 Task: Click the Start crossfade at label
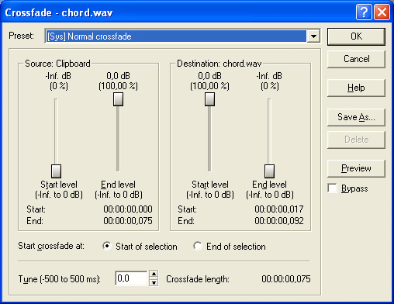point(51,246)
